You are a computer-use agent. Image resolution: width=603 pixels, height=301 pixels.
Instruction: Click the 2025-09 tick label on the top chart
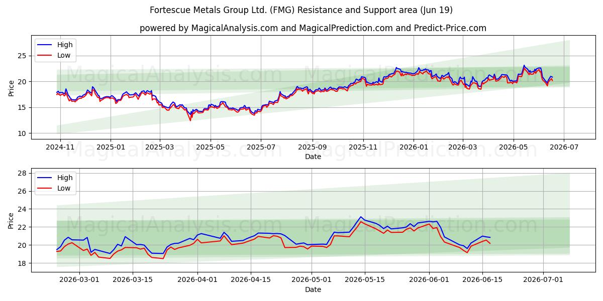(312, 147)
